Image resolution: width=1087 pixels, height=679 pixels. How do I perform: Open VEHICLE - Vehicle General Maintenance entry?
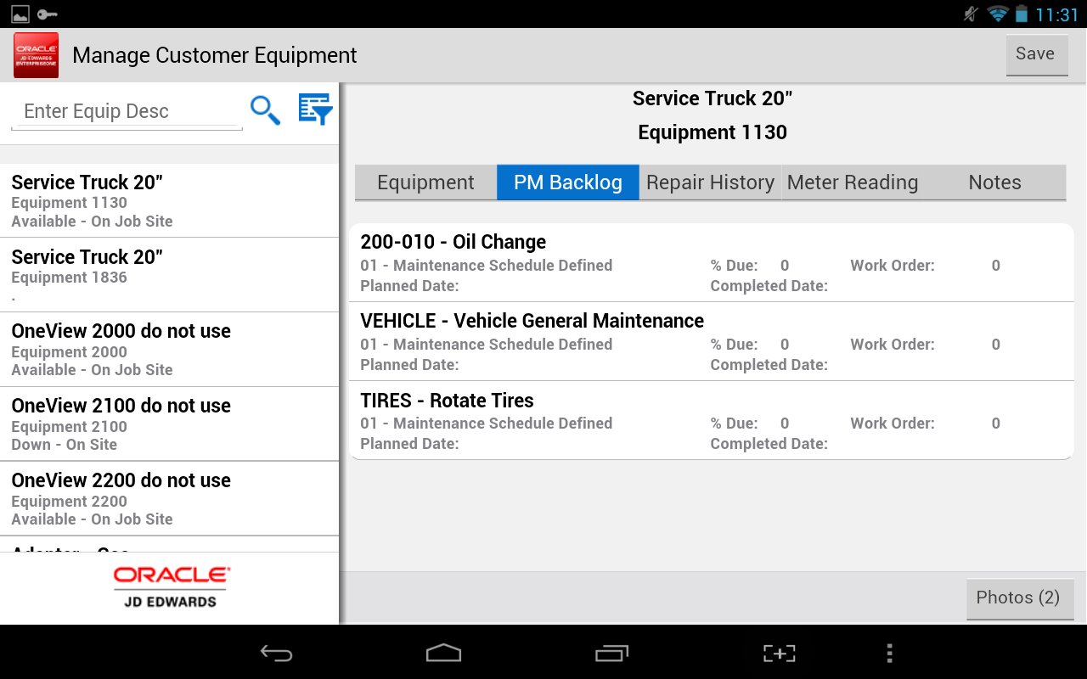pyautogui.click(x=712, y=341)
